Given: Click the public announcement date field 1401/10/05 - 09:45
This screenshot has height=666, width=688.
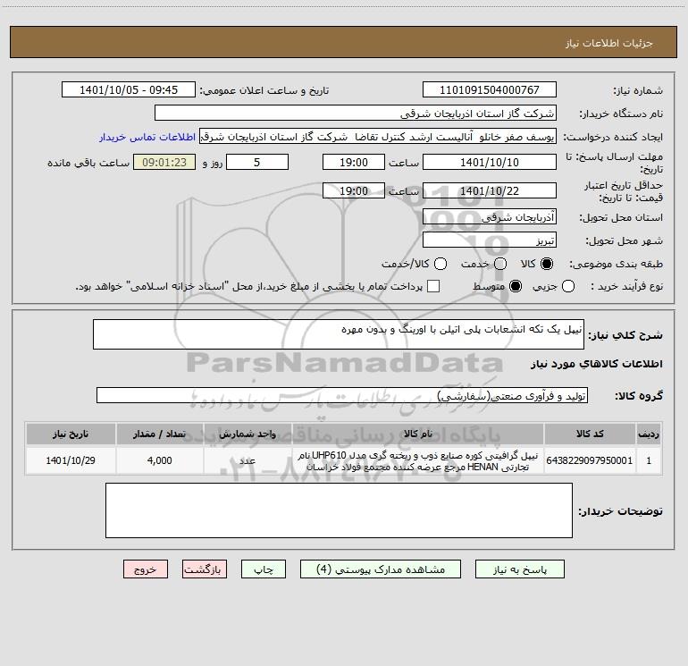Looking at the screenshot, I should click(x=129, y=89).
